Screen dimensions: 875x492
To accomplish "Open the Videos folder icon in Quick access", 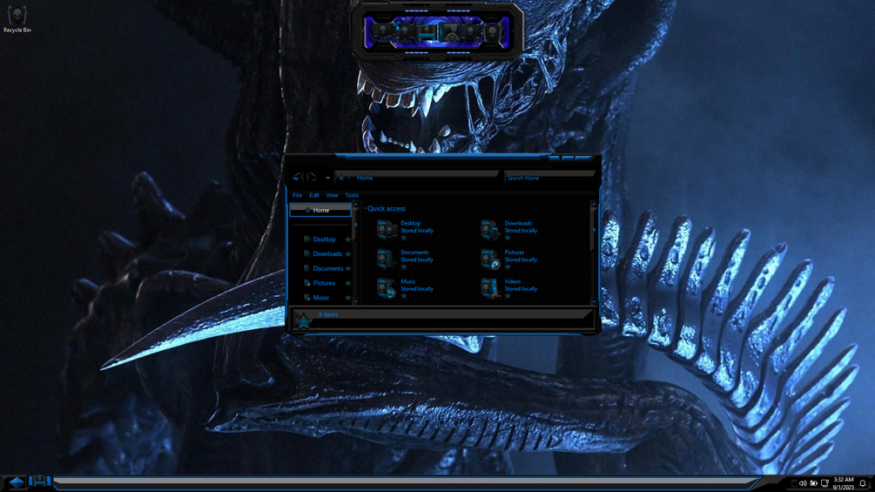I will pyautogui.click(x=490, y=288).
